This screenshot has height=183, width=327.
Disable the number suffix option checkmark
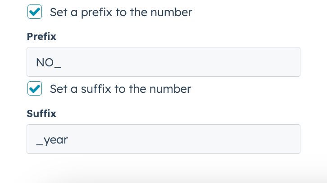point(35,89)
